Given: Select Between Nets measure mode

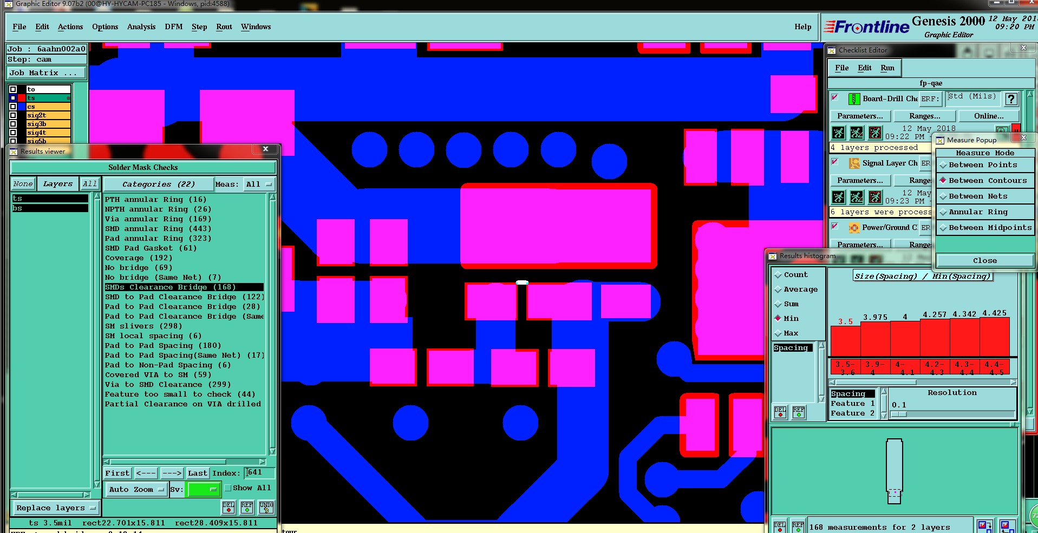Looking at the screenshot, I should click(985, 196).
